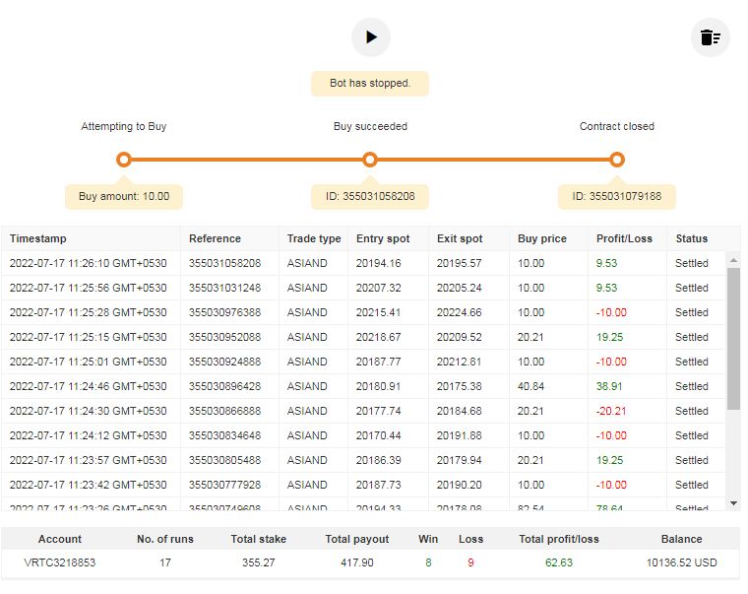
Task: Click the Attempting to Buy stage circle
Action: [124, 160]
